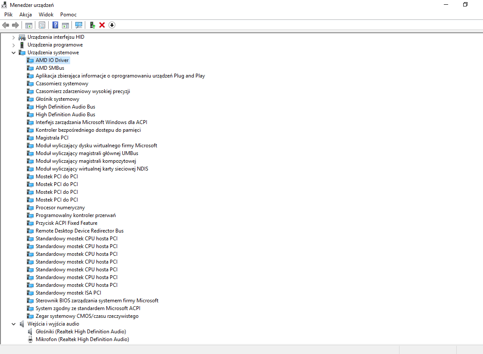483x354 pixels.
Task: Select Kontroler bezpośredniego dostępu do pamięci
Action: point(88,130)
